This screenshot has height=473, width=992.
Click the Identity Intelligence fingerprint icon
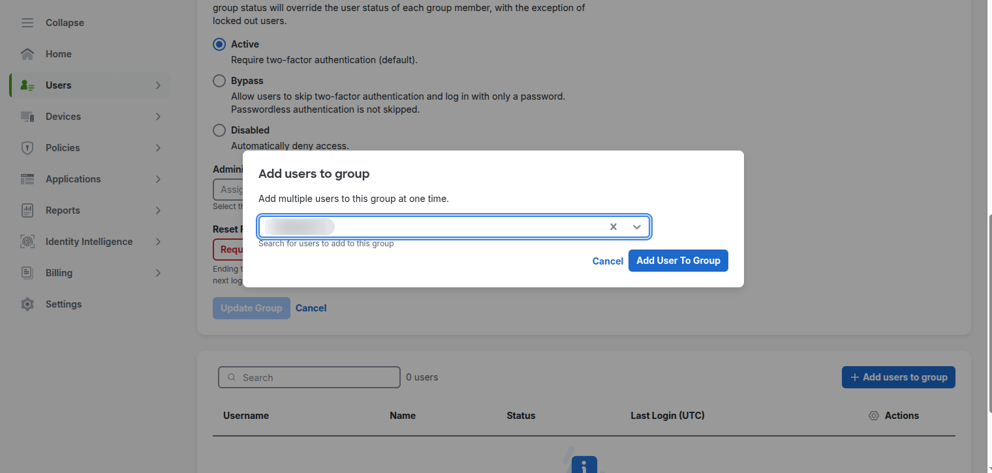[27, 242]
